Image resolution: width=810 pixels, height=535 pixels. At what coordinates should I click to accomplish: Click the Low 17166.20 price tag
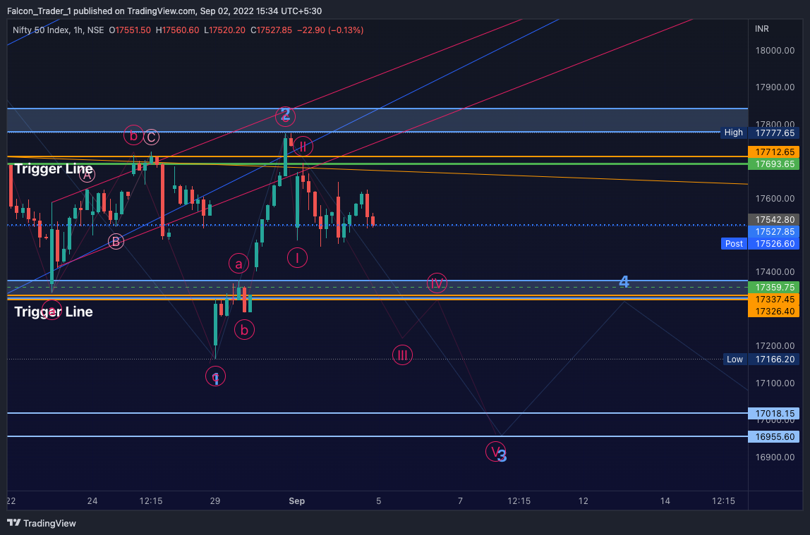[761, 359]
